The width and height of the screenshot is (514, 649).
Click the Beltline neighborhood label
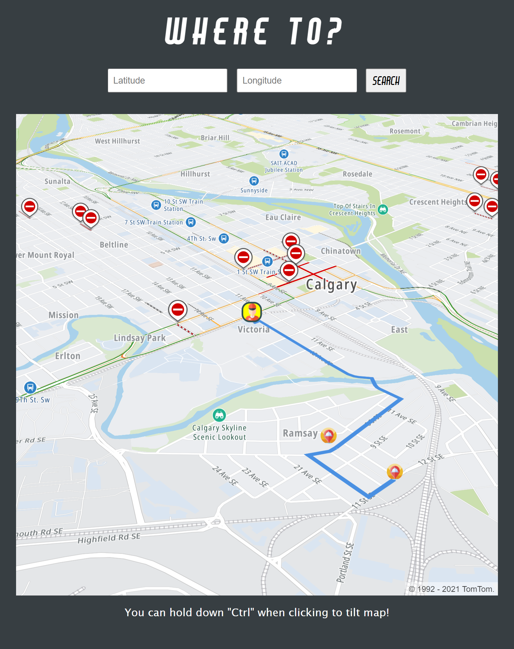pos(114,245)
